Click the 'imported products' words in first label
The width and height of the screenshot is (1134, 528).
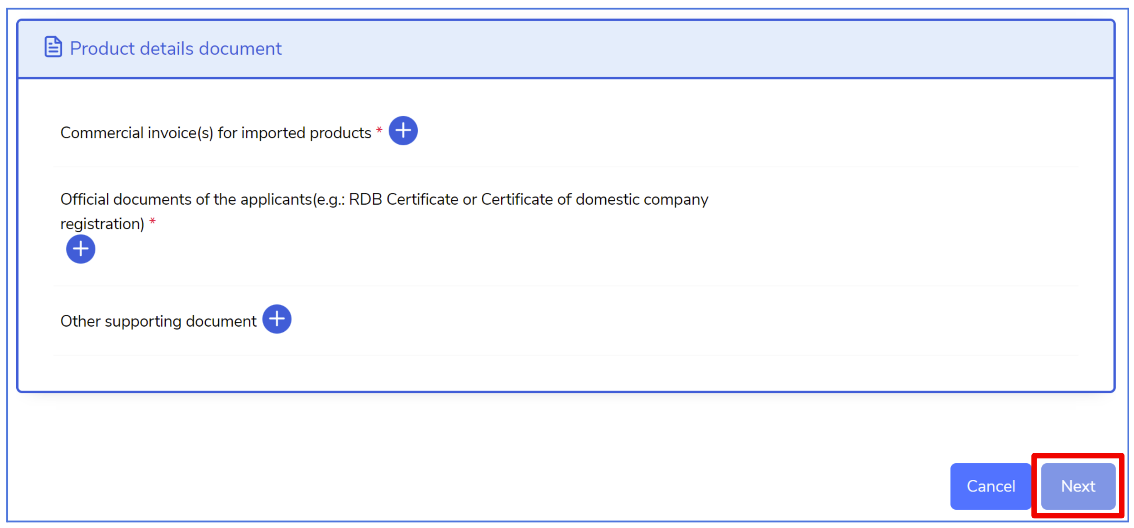306,133
